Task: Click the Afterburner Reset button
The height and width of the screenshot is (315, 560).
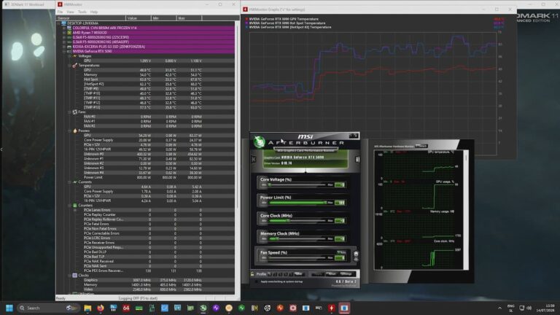Action: tap(331, 274)
